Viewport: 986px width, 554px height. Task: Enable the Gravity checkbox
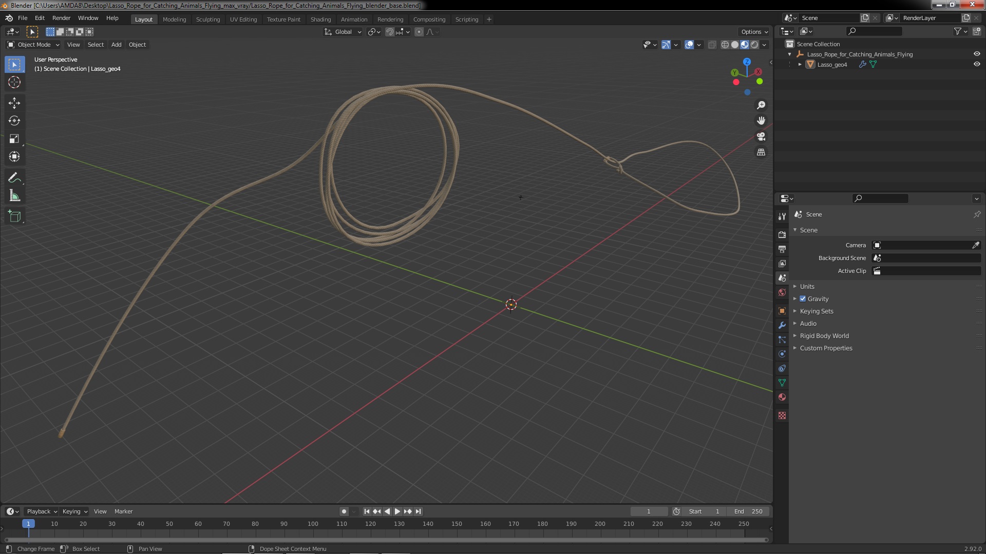(803, 299)
